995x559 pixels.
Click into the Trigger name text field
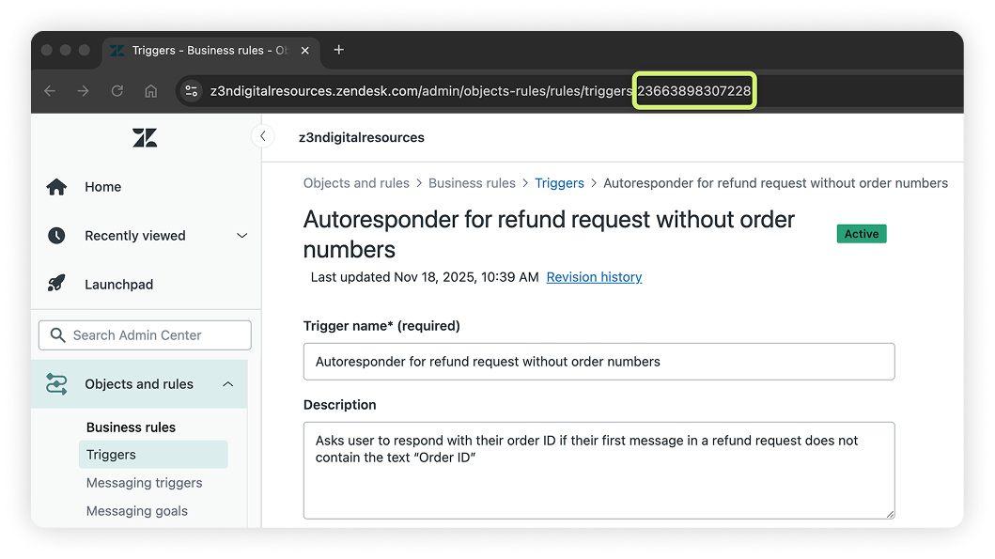pos(599,362)
